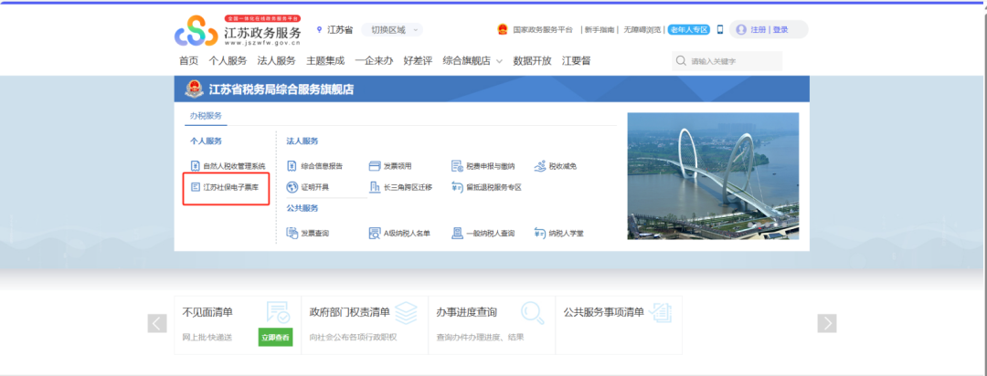The height and width of the screenshot is (376, 987).
Task: Click the keyword search input field
Action: pyautogui.click(x=731, y=61)
